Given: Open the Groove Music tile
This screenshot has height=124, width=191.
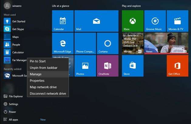Looking at the screenshot, I should (155, 21).
